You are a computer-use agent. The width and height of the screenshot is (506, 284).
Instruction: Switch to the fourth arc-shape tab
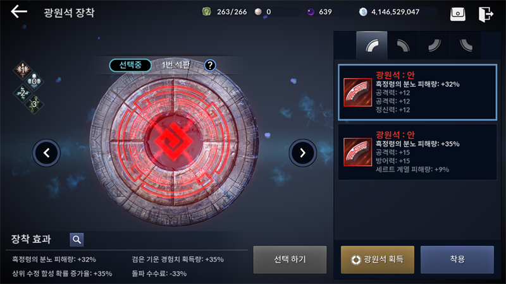[x=466, y=45]
